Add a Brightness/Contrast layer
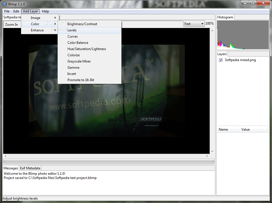Image resolution: width=272 pixels, height=203 pixels. point(90,24)
